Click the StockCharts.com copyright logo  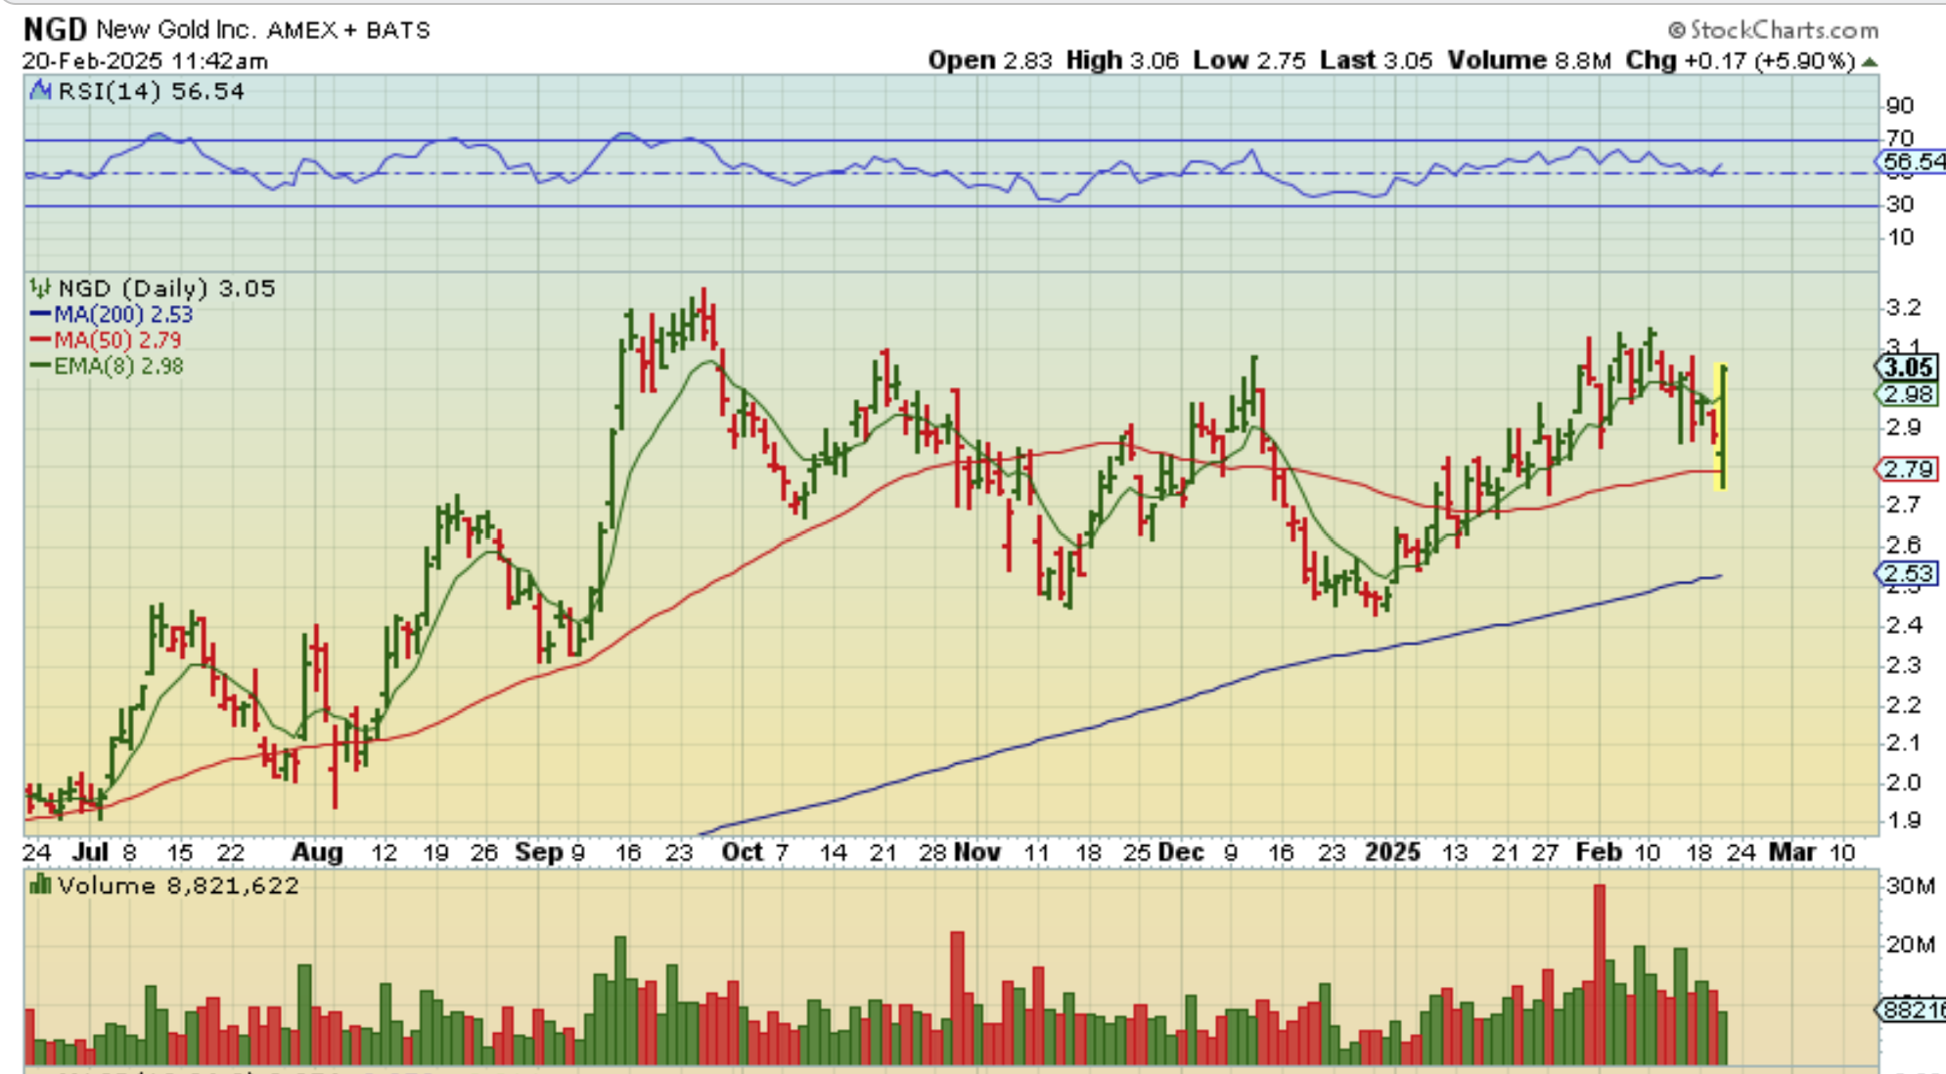pos(1773,30)
